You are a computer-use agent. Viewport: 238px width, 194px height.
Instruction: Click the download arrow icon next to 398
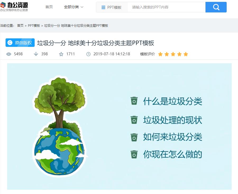36,54
